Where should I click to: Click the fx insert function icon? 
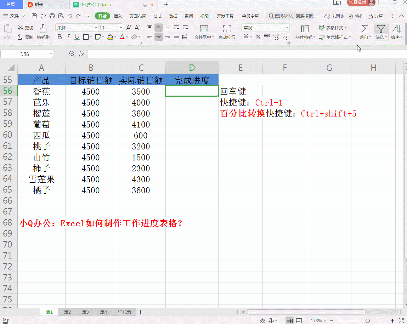pyautogui.click(x=81, y=54)
